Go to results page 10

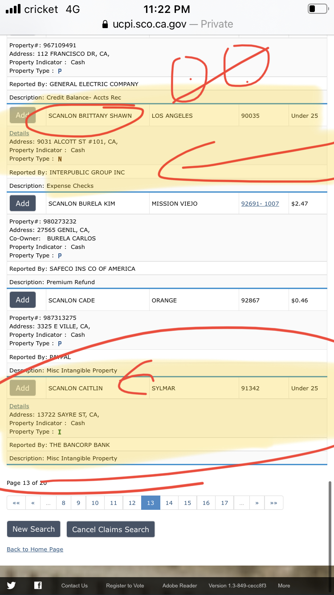pos(95,503)
